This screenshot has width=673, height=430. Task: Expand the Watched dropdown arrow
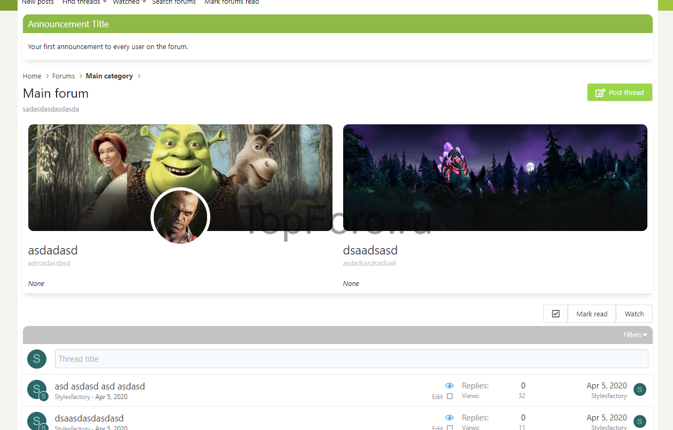[144, 2]
